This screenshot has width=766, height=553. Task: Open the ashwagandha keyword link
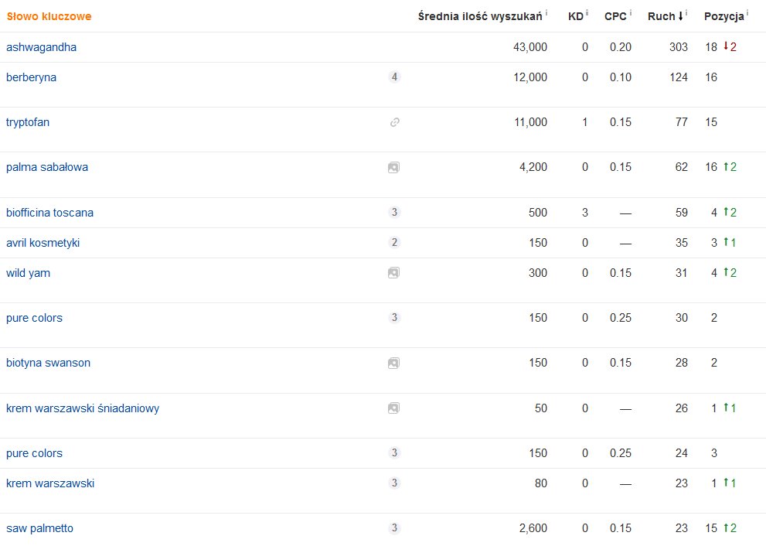pyautogui.click(x=41, y=47)
